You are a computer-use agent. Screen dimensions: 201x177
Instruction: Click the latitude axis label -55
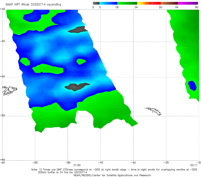click(2, 115)
